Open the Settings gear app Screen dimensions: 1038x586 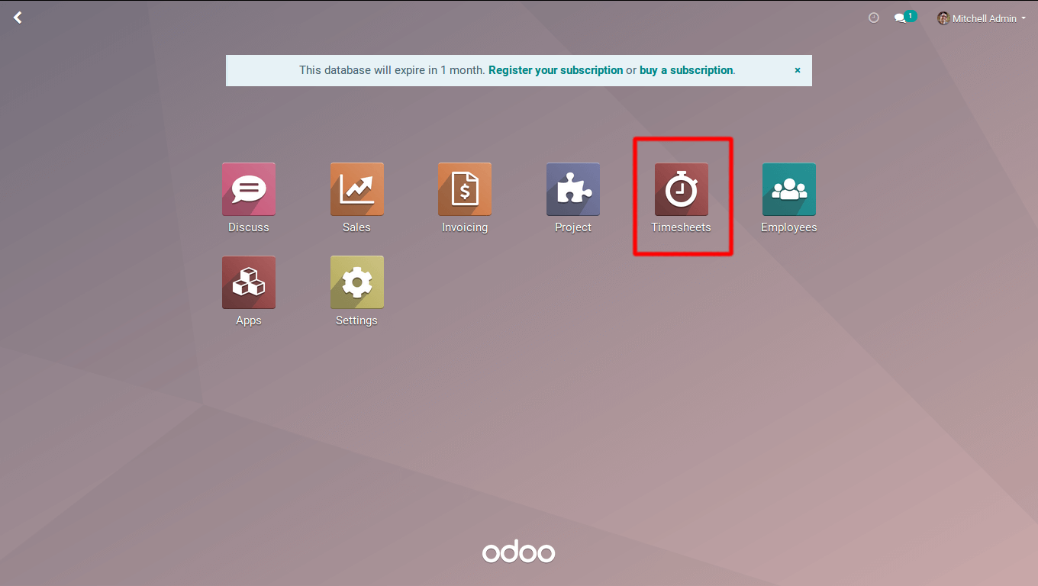(357, 282)
